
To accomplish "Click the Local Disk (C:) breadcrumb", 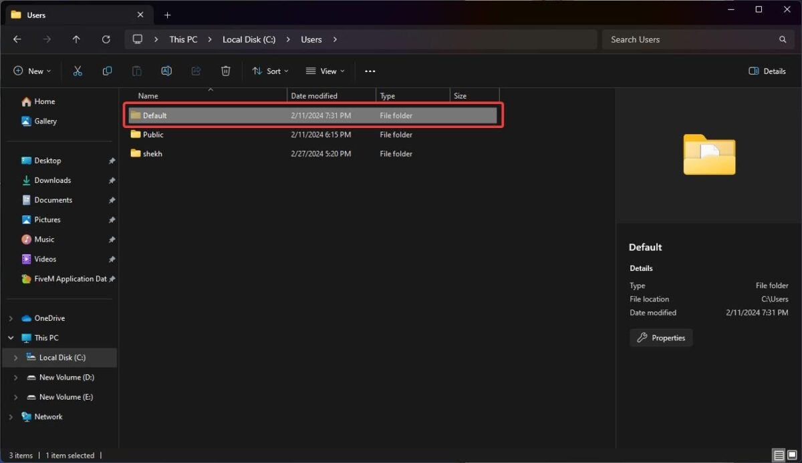I will click(x=249, y=39).
